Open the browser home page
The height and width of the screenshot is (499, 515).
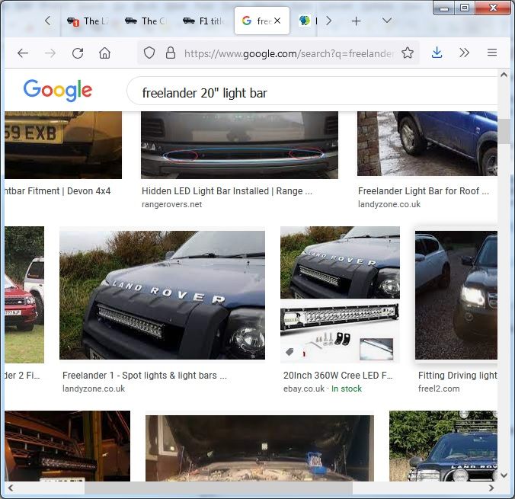pyautogui.click(x=105, y=53)
